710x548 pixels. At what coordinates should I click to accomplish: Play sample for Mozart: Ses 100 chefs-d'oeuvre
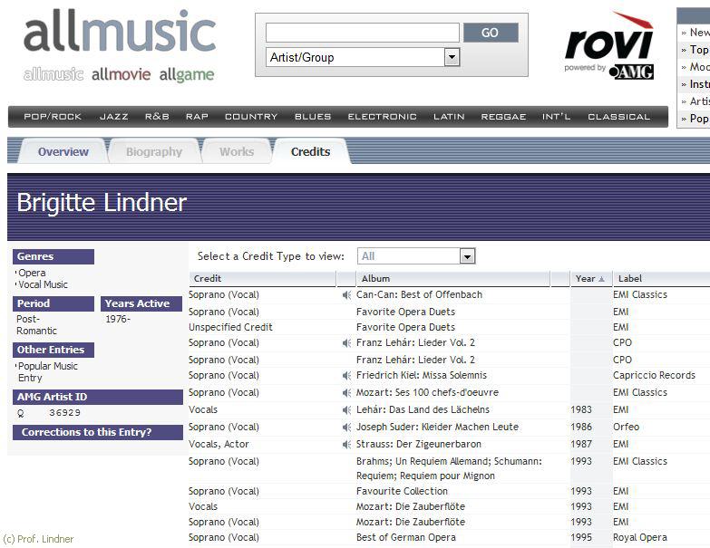(346, 393)
